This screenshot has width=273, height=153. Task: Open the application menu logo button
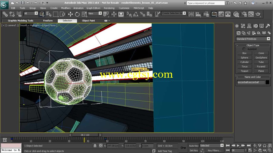click(x=4, y=5)
